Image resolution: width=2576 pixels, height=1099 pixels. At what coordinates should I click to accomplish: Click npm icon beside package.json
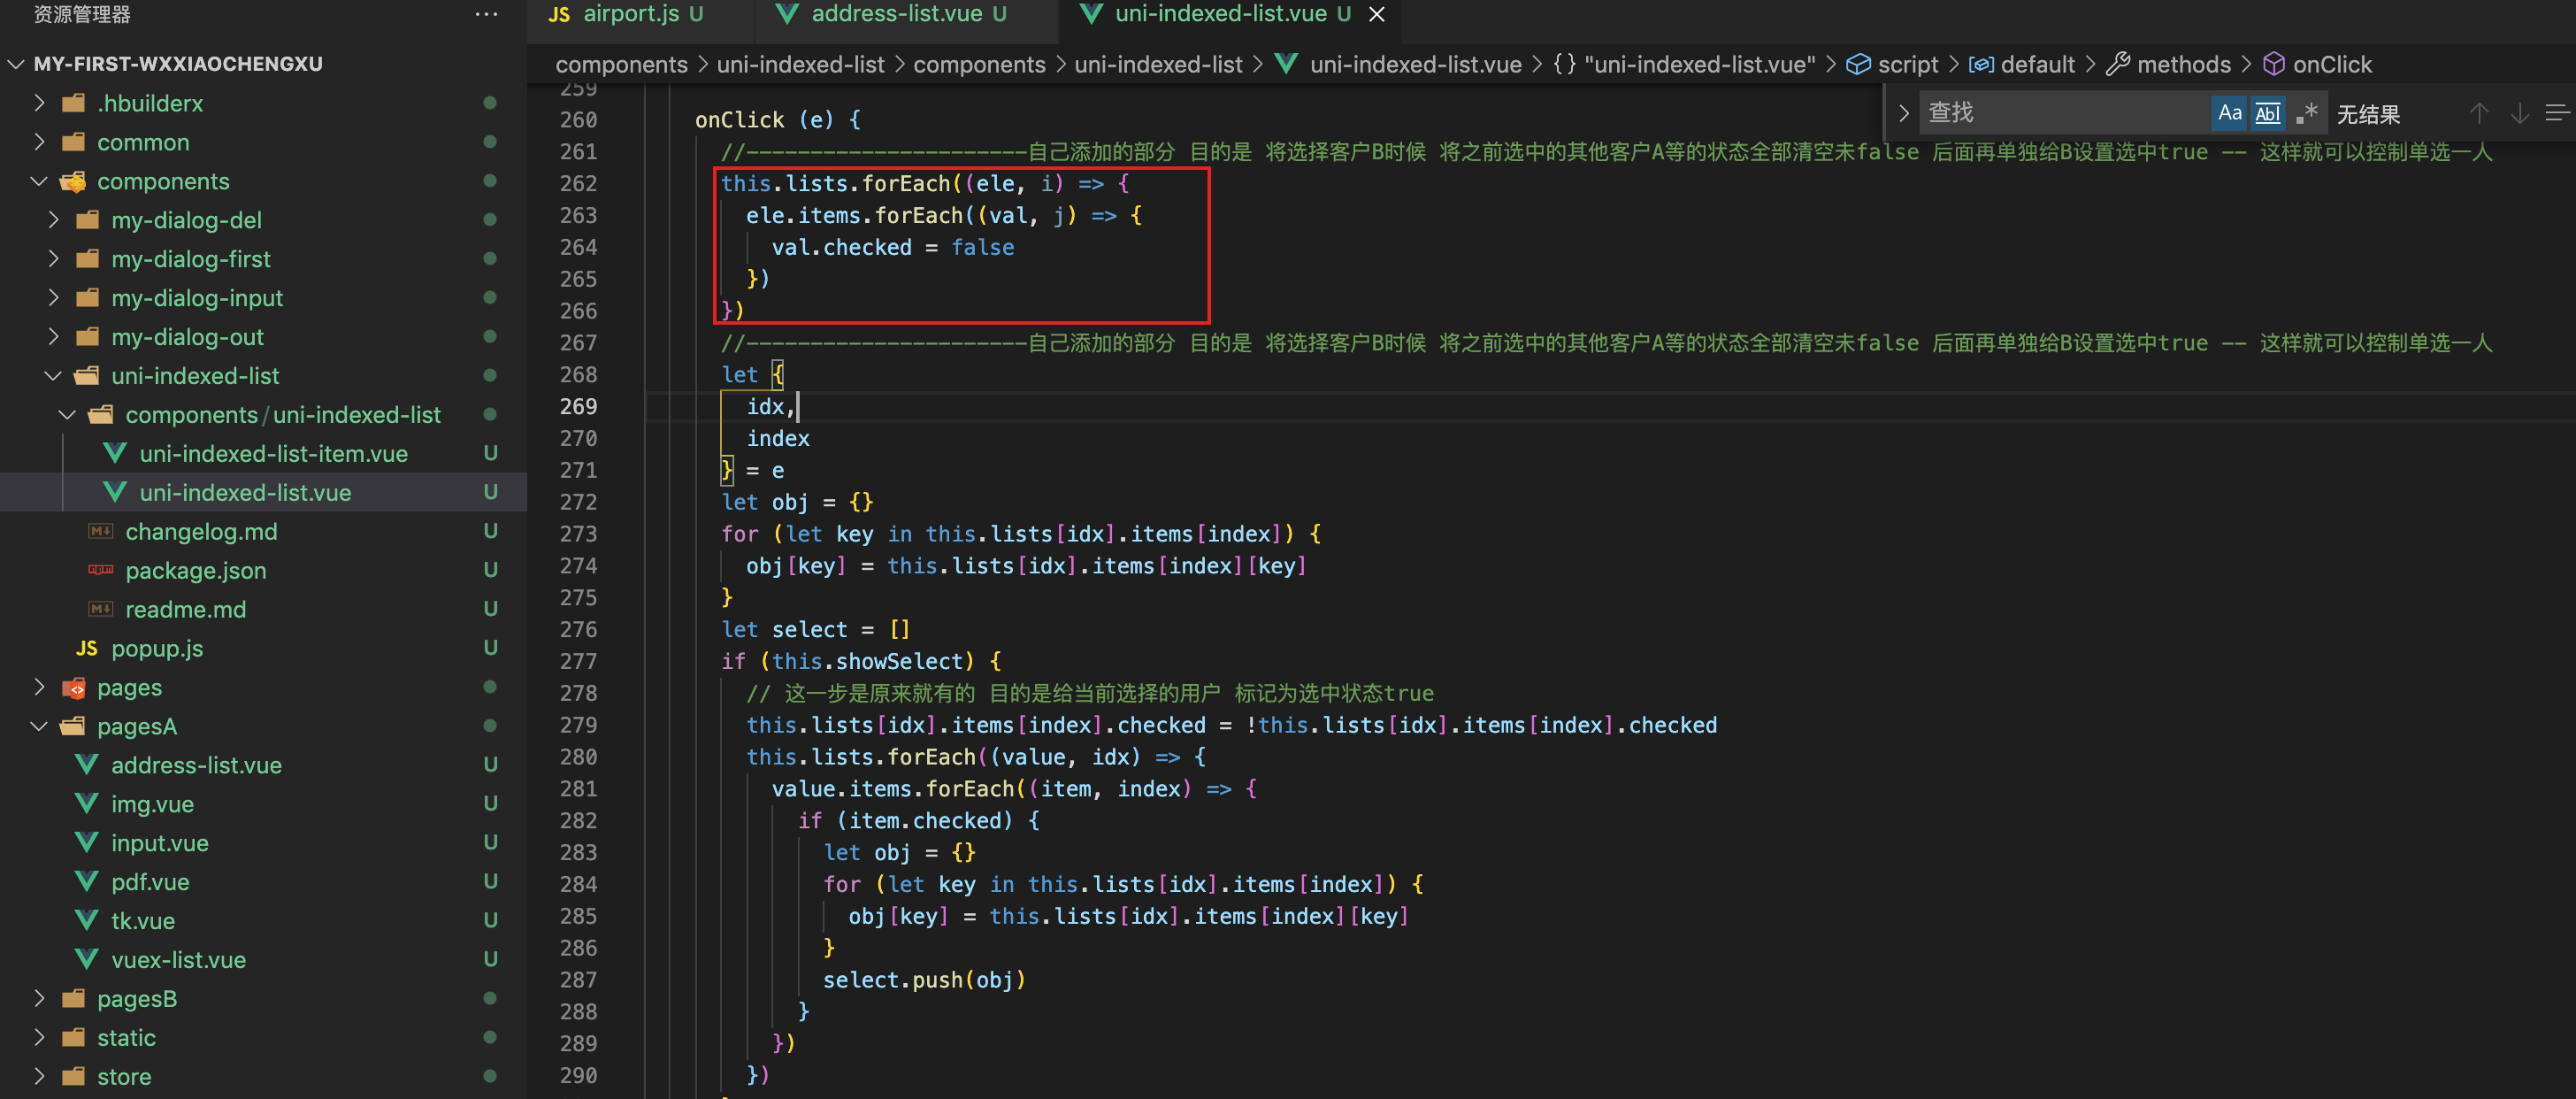(101, 570)
